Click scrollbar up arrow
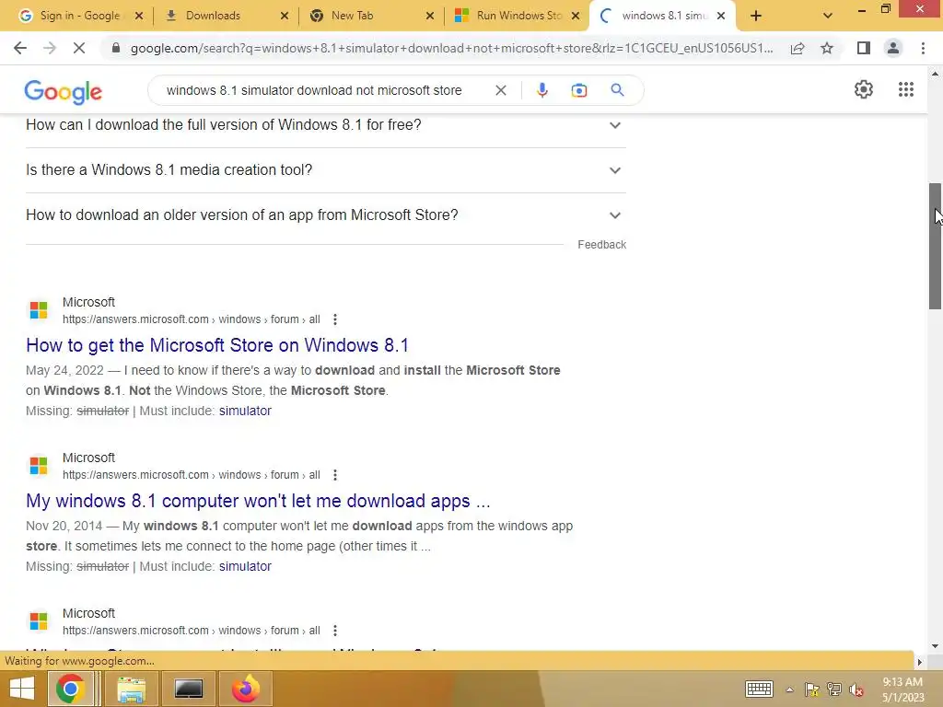Viewport: 943px width, 707px height. pos(936,74)
